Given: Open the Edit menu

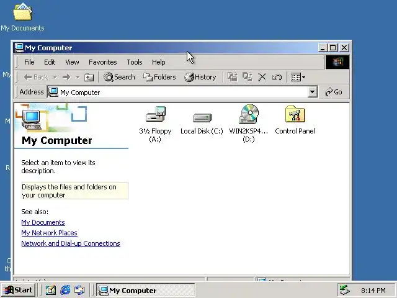Looking at the screenshot, I should [50, 62].
